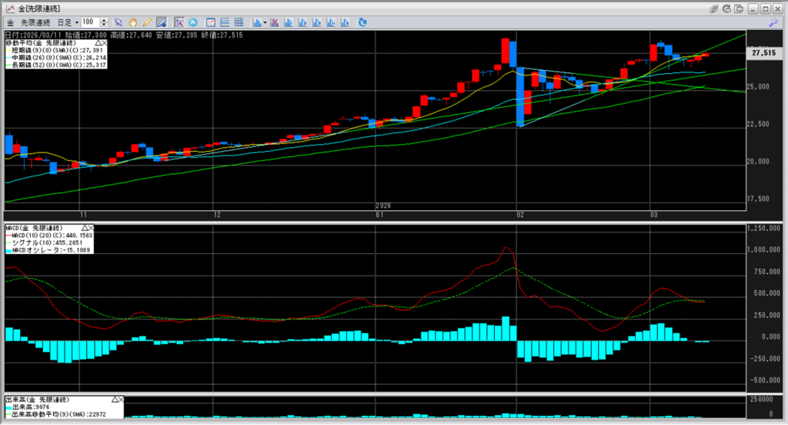Toggle the highlighted line eraser tool button

[161, 22]
